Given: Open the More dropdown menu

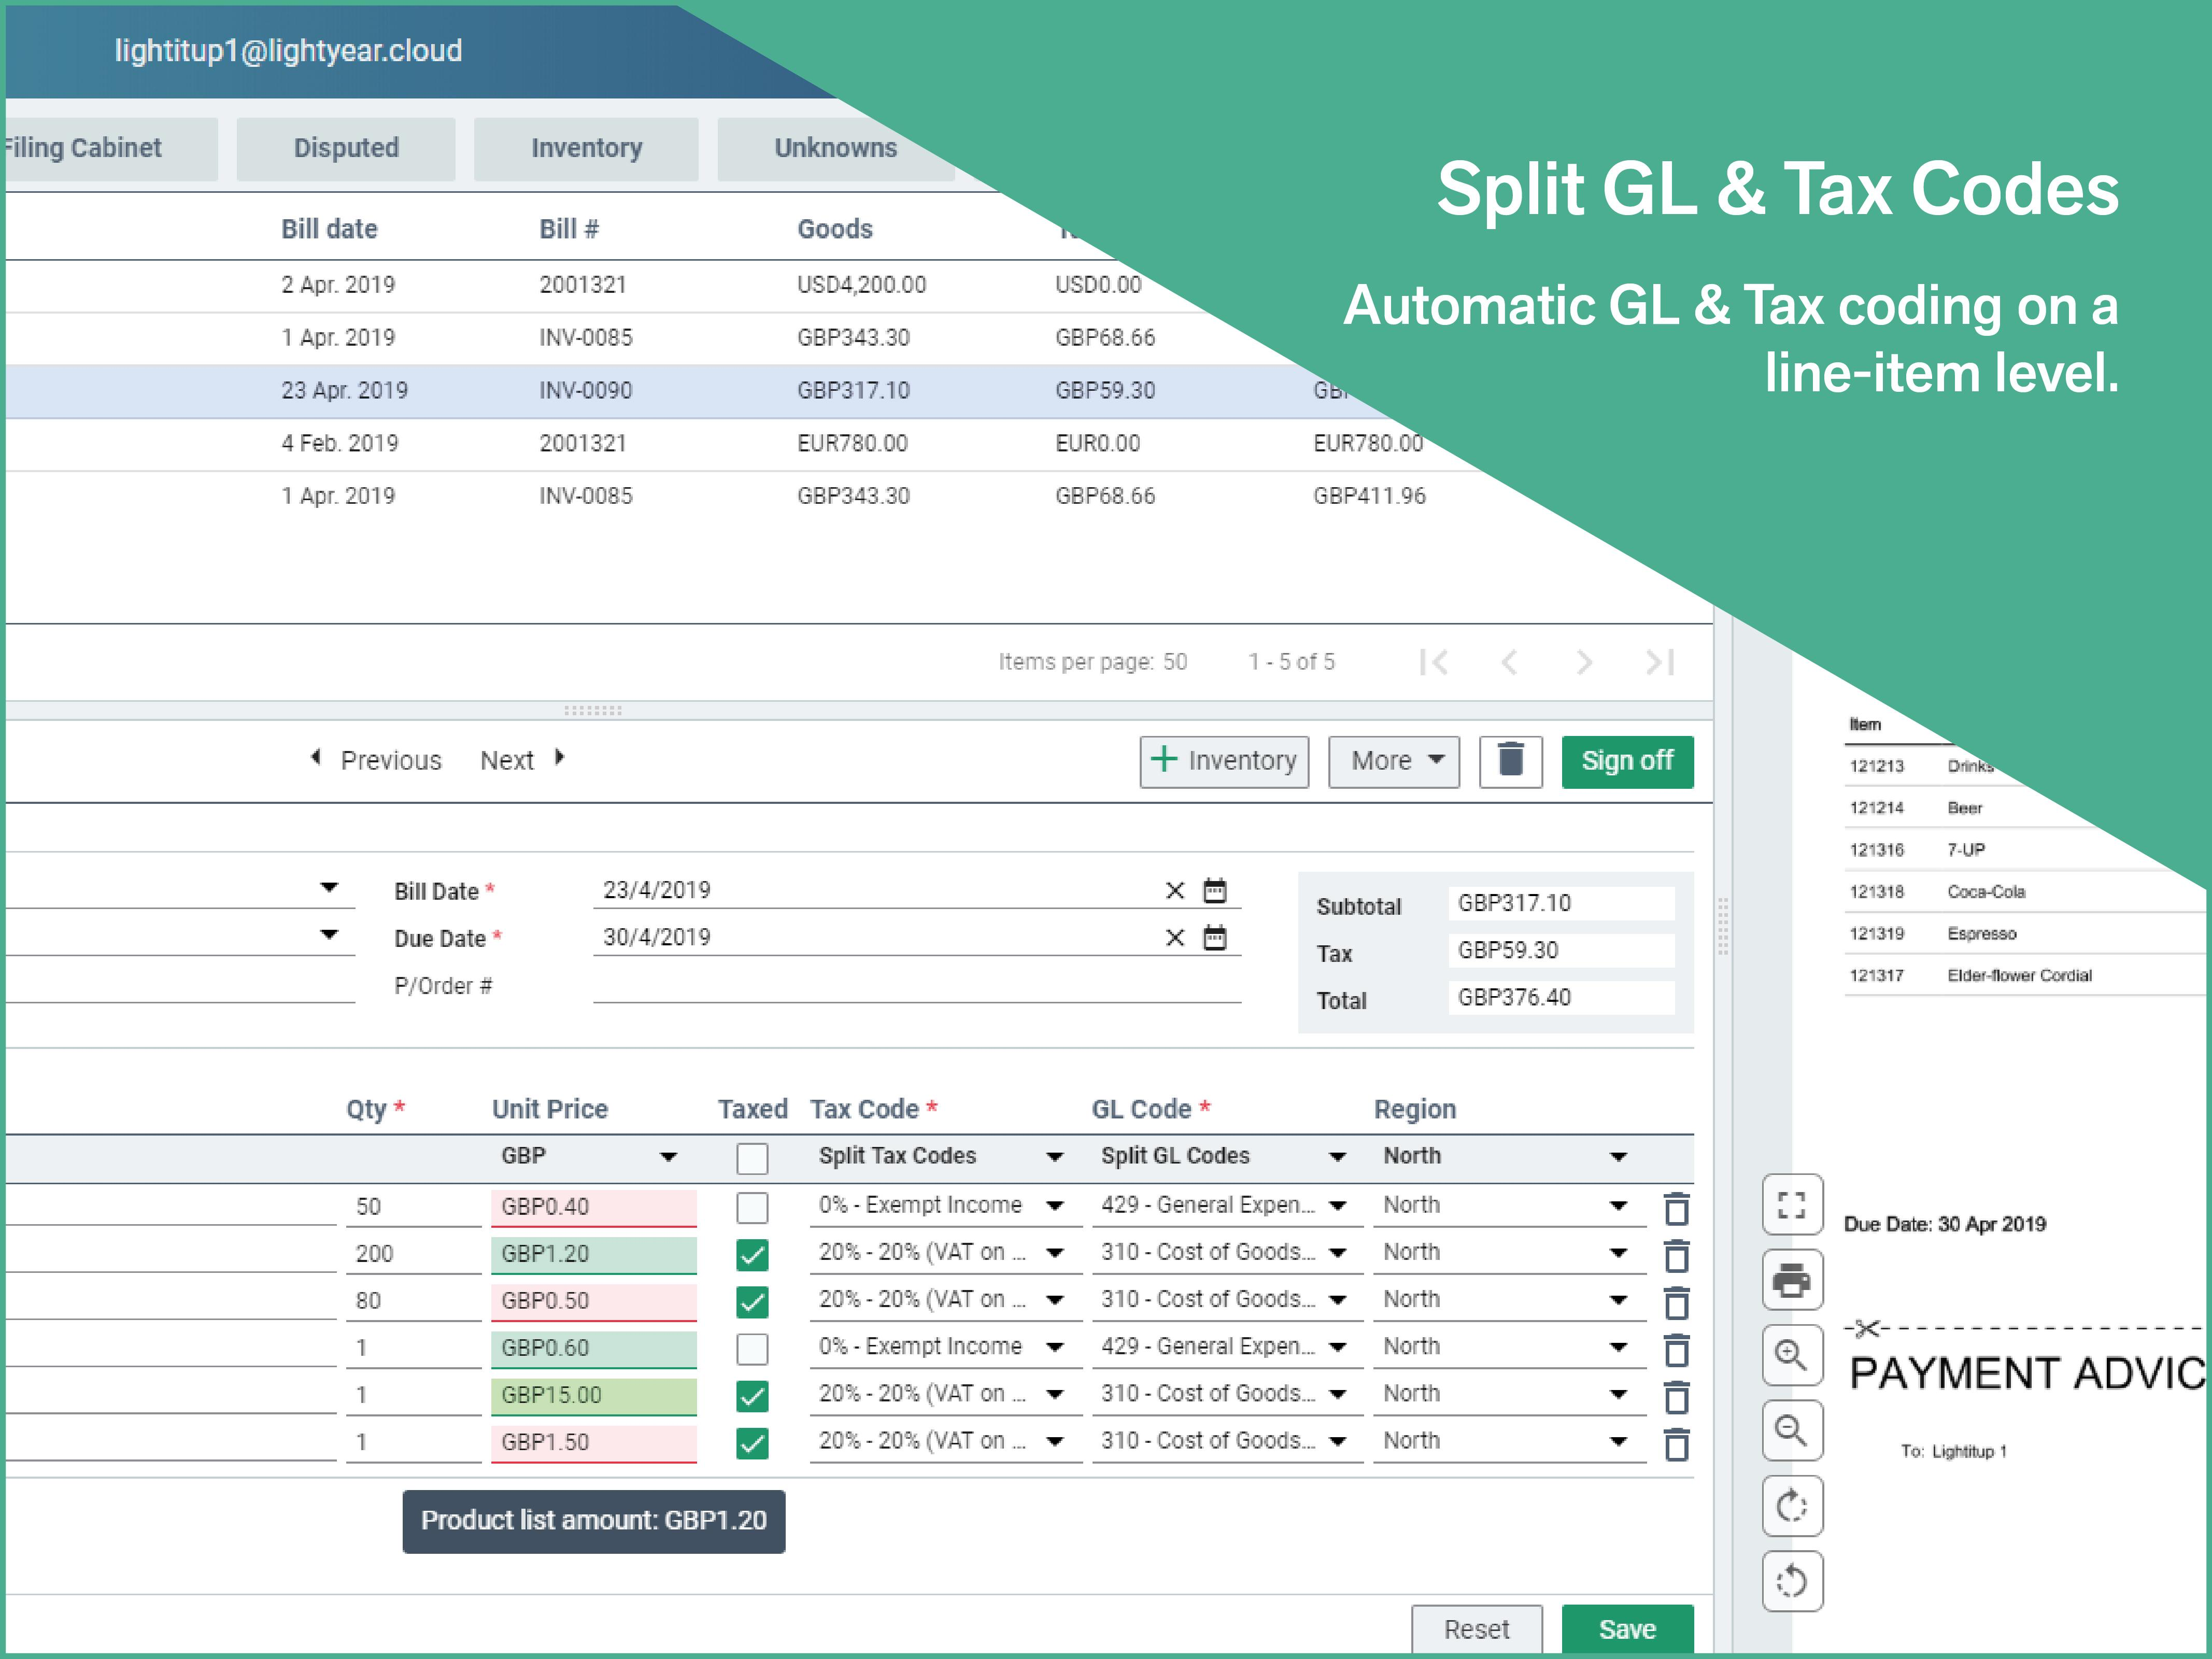Looking at the screenshot, I should click(1394, 761).
